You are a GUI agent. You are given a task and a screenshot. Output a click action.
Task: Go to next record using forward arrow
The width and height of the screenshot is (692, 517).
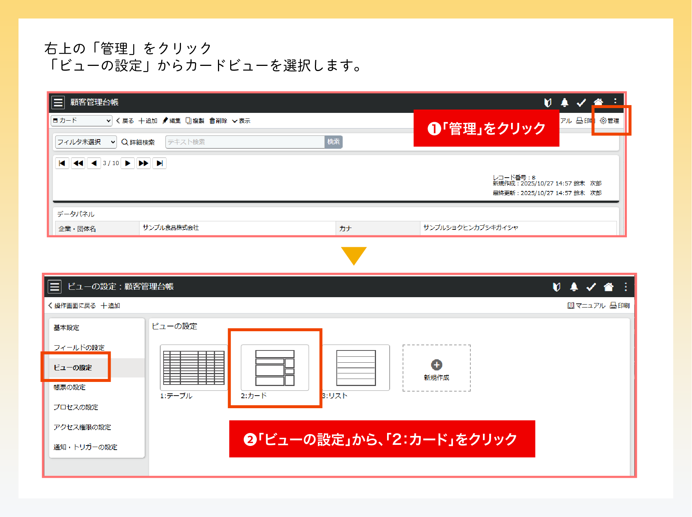(x=128, y=163)
